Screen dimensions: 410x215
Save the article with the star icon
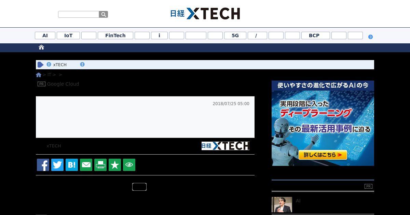pos(115,165)
